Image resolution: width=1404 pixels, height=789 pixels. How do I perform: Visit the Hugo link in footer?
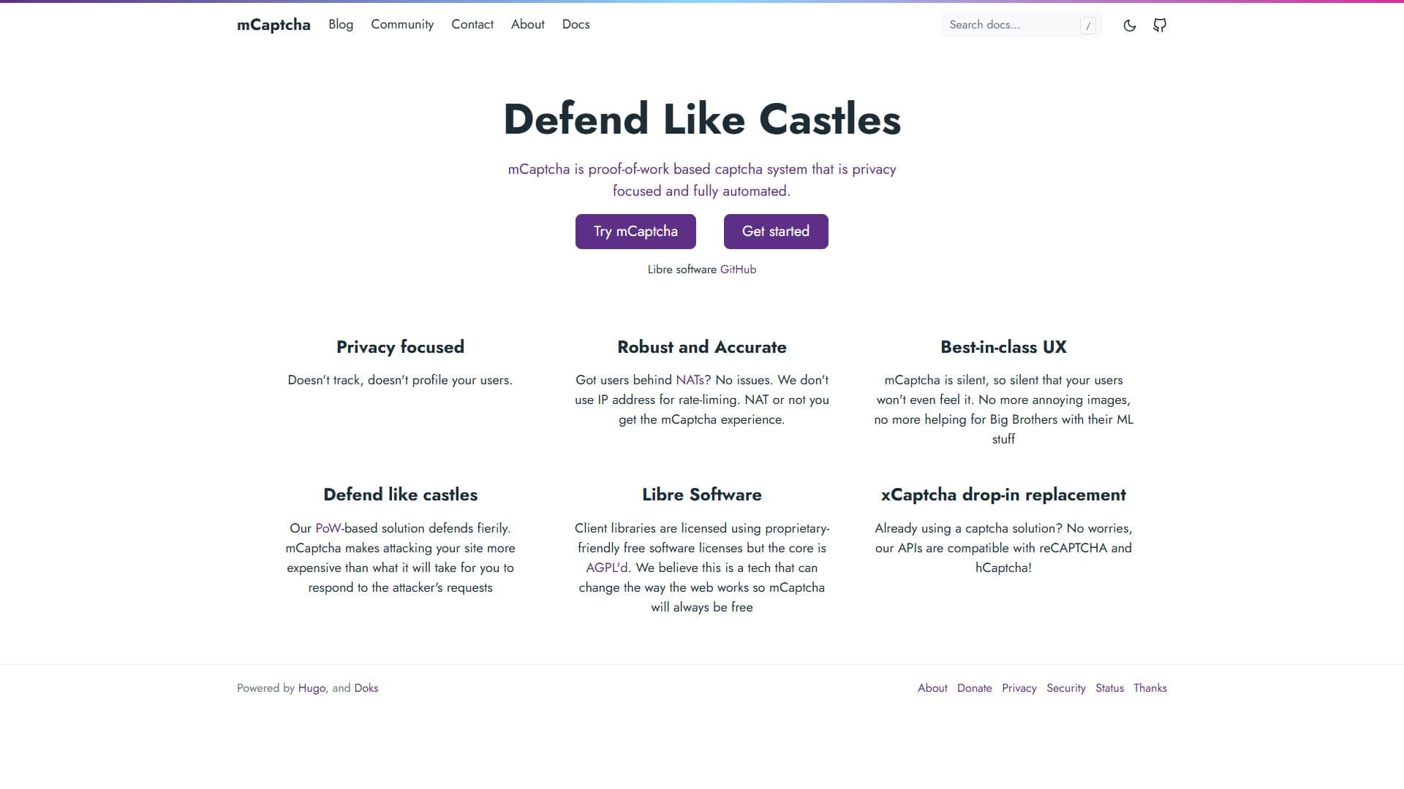tap(312, 688)
